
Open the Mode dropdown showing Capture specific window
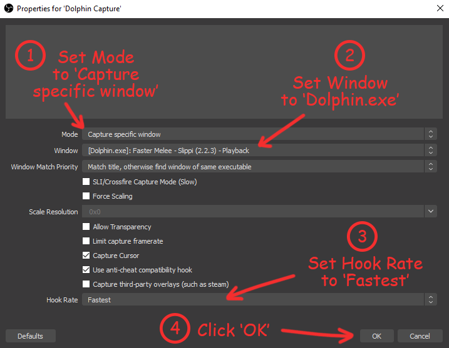[259, 134]
